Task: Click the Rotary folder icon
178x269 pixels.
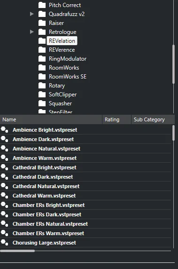Action: coord(42,86)
